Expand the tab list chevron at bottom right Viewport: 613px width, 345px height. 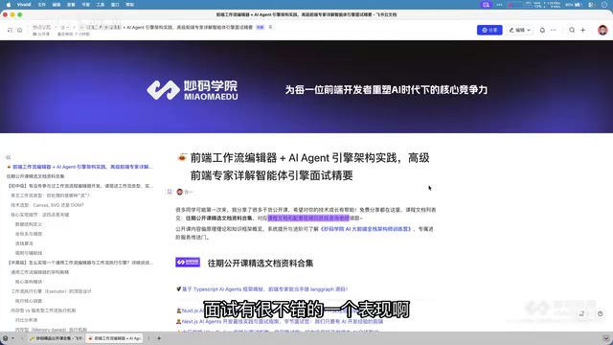point(605,338)
